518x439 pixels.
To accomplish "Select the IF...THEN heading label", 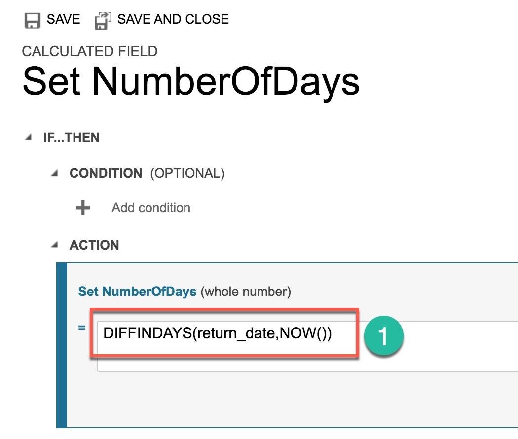I will (72, 138).
